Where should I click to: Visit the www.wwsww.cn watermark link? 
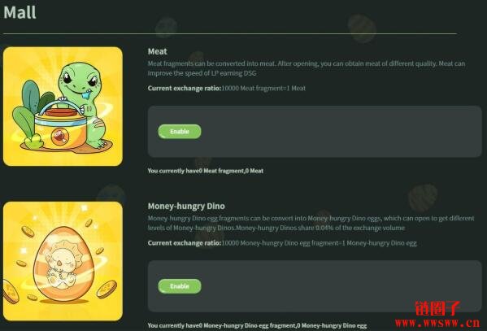(x=437, y=323)
